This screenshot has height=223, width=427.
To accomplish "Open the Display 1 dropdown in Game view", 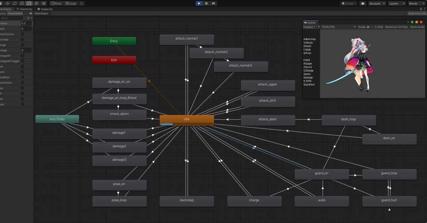I will pyautogui.click(x=311, y=27).
